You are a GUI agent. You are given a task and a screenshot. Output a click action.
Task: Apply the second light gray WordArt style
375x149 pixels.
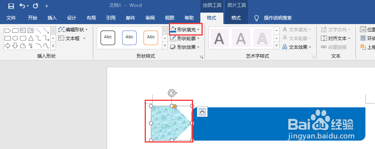click(x=241, y=38)
